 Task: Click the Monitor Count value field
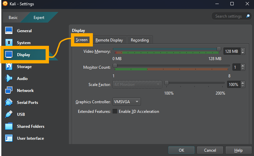click(x=236, y=67)
